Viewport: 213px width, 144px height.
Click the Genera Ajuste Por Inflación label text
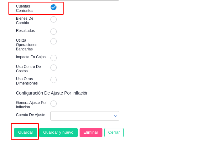coord(31,105)
